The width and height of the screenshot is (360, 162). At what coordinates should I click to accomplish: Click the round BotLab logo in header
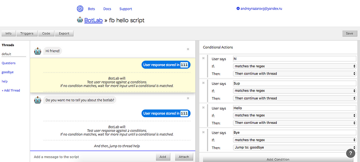pos(80,9)
